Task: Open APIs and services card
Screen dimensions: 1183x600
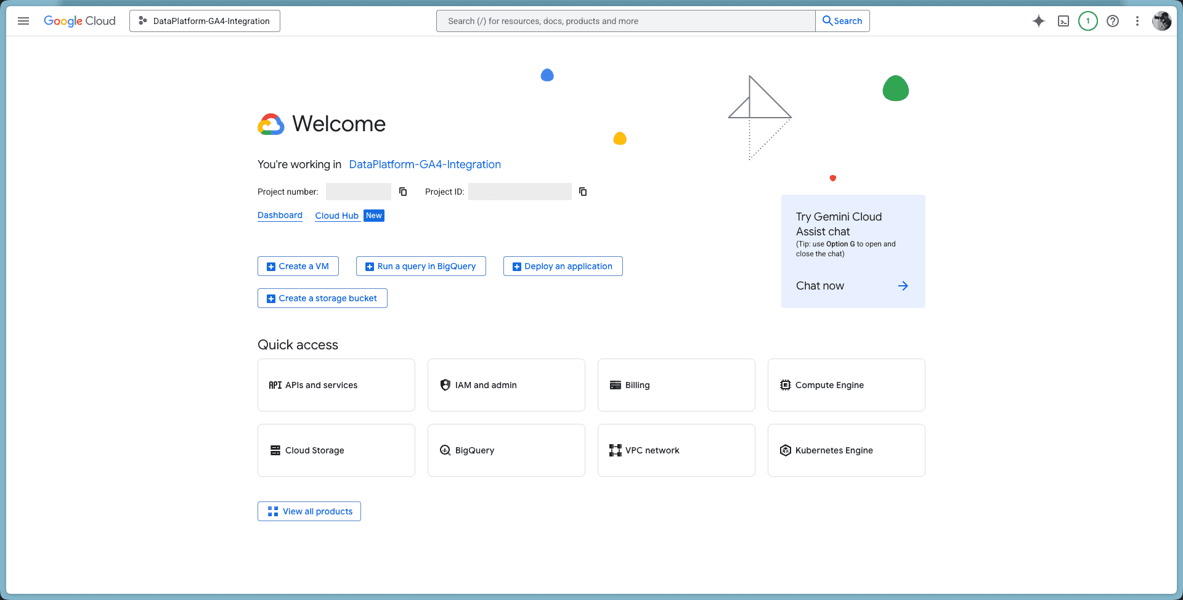Action: tap(336, 385)
